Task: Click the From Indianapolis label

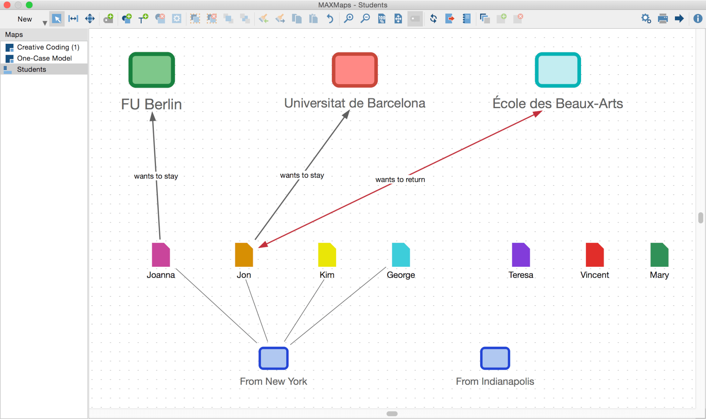Action: click(x=495, y=382)
